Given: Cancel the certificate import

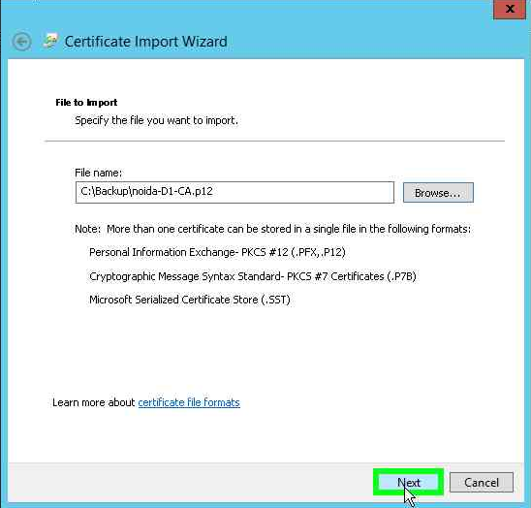Looking at the screenshot, I should pos(482,482).
